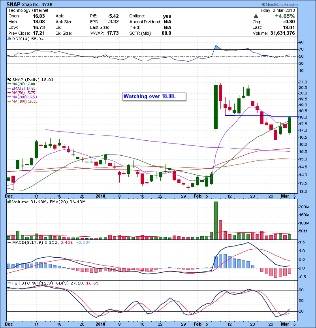Click the +4.65% percent change

pyautogui.click(x=285, y=16)
